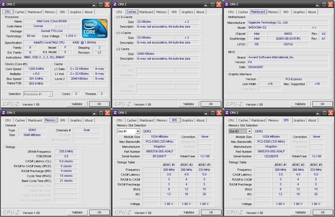The width and height of the screenshot is (335, 217).
Task: Click part number '9905316-005.A04LF' in Slot #1 window
Action: (159, 151)
